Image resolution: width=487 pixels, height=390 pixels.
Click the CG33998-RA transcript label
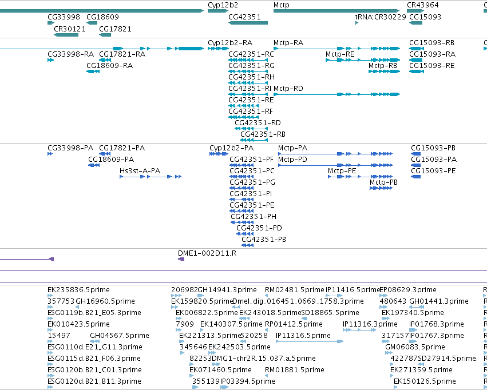click(71, 54)
